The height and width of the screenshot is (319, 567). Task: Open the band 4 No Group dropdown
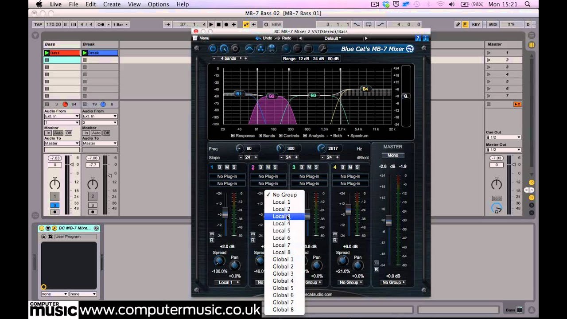point(350,282)
